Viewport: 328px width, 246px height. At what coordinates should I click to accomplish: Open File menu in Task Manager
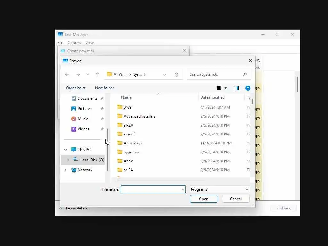pos(60,43)
